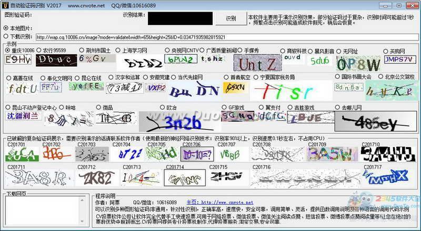
Task: Click the C201712 ZK82 captcha sample
Action: [x=97, y=178]
